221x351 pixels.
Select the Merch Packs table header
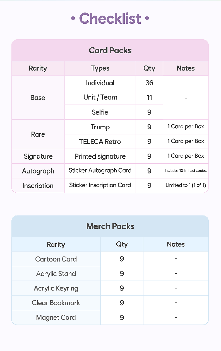pyautogui.click(x=110, y=226)
